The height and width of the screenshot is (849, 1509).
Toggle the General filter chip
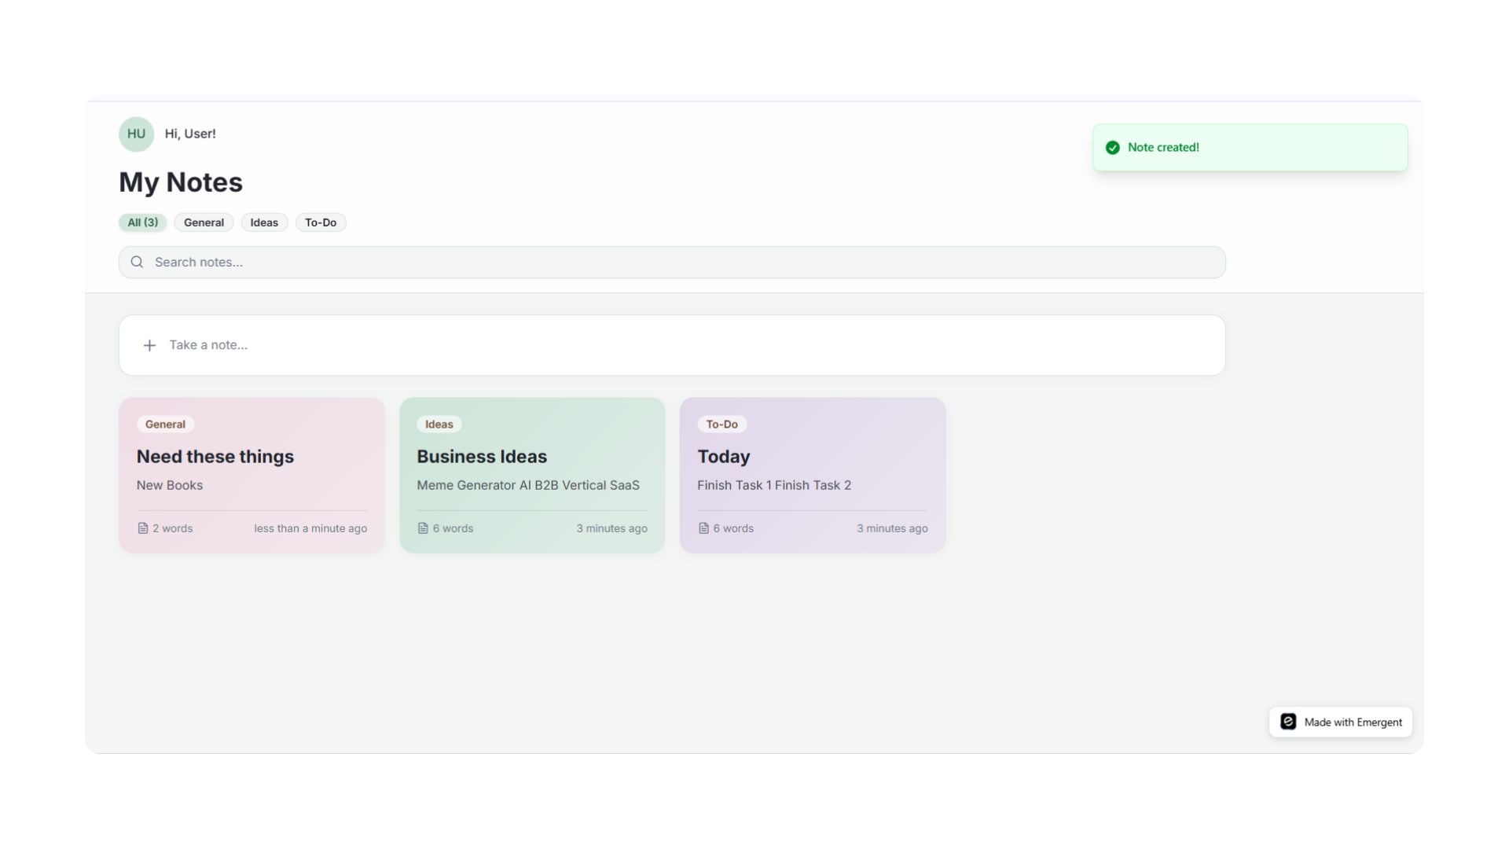[203, 222]
